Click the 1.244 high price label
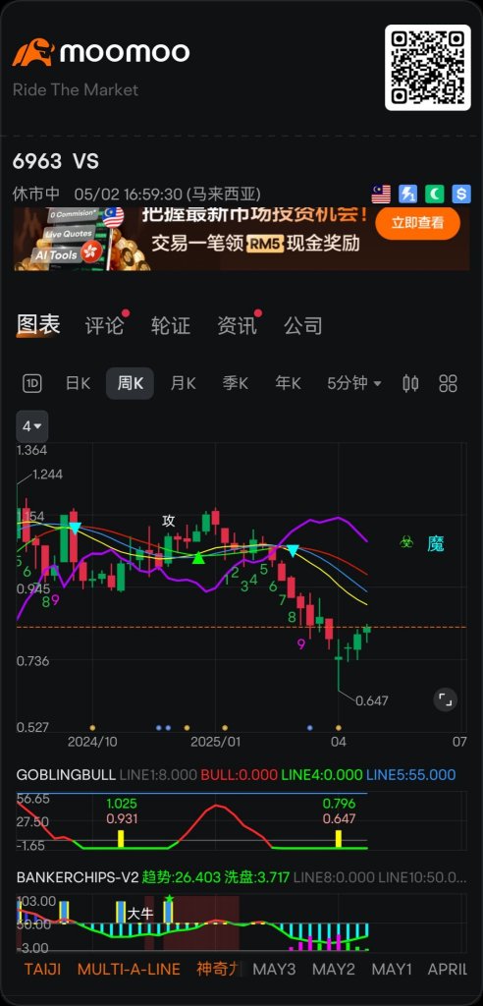 point(48,475)
